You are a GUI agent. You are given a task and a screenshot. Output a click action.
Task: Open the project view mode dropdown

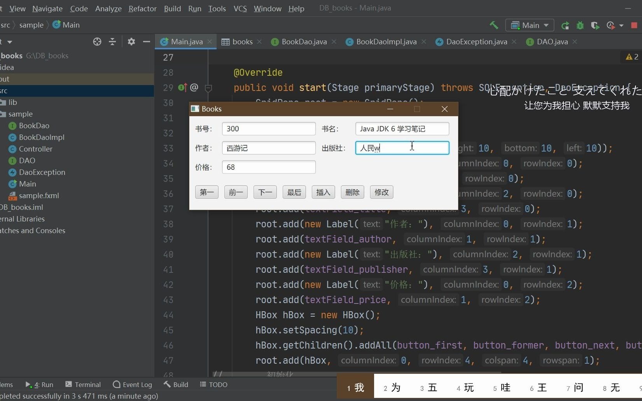[x=9, y=42]
